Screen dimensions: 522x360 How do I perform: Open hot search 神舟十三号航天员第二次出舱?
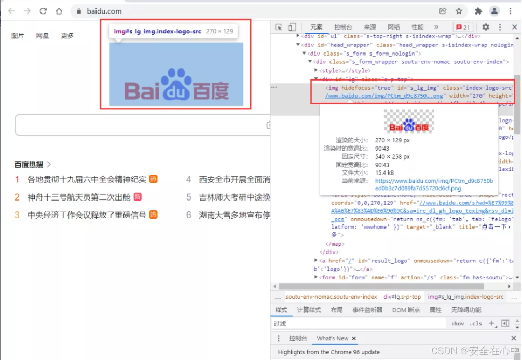(x=79, y=197)
